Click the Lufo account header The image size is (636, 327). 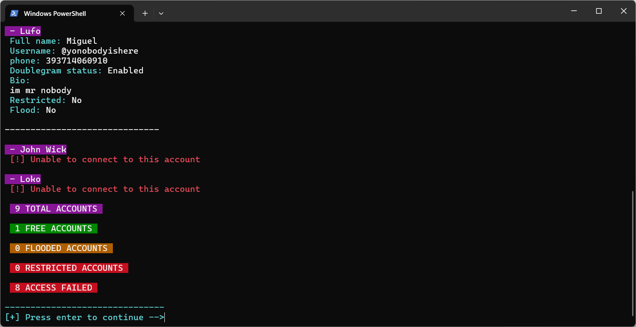[23, 31]
